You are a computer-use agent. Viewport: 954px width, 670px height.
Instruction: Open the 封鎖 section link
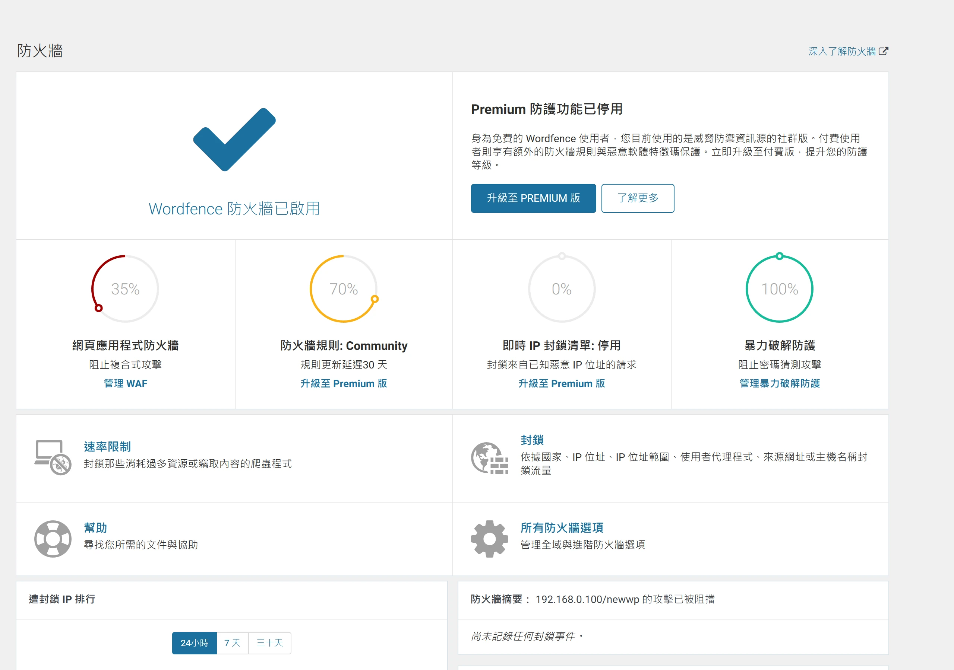click(x=532, y=440)
